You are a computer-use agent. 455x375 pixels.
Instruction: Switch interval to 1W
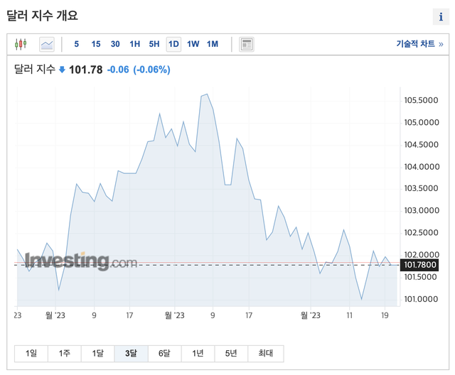coord(193,44)
